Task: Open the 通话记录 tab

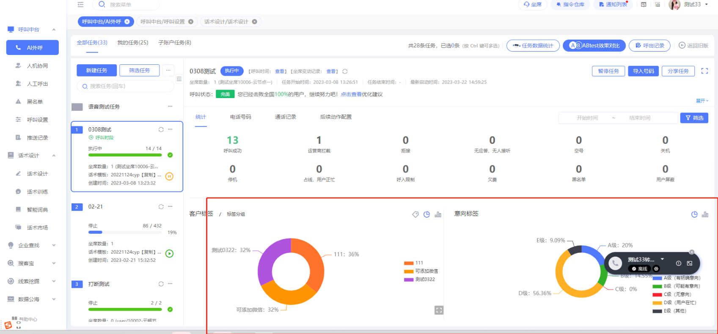Action: (x=286, y=117)
